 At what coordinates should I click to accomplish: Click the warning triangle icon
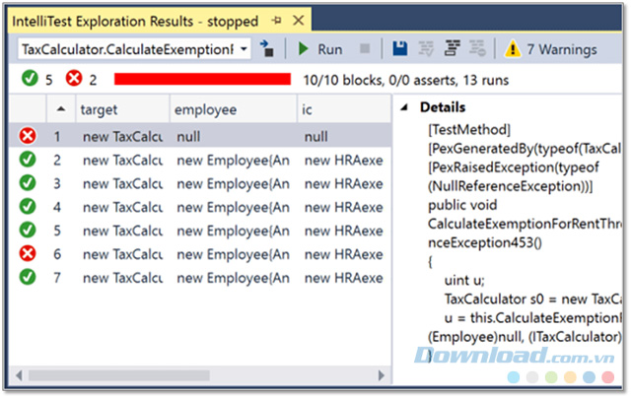513,49
